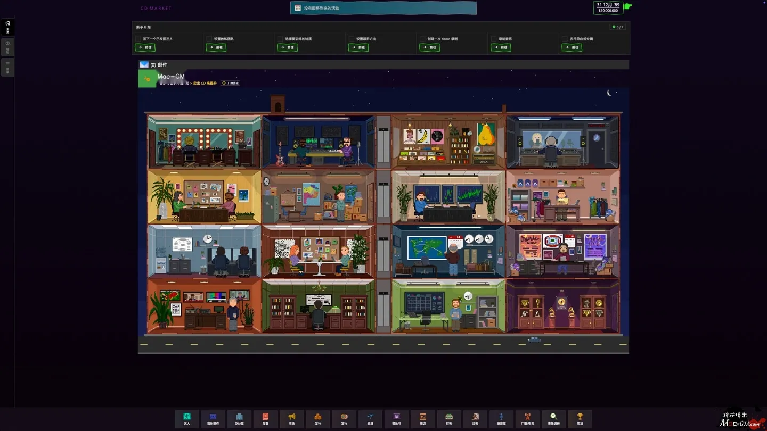Click the 周边 merchandise icon
Screen dimensions: 767x431
(x=422, y=419)
